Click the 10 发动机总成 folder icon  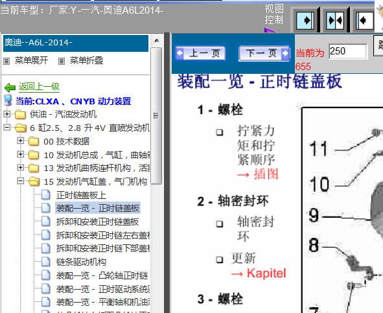34,155
